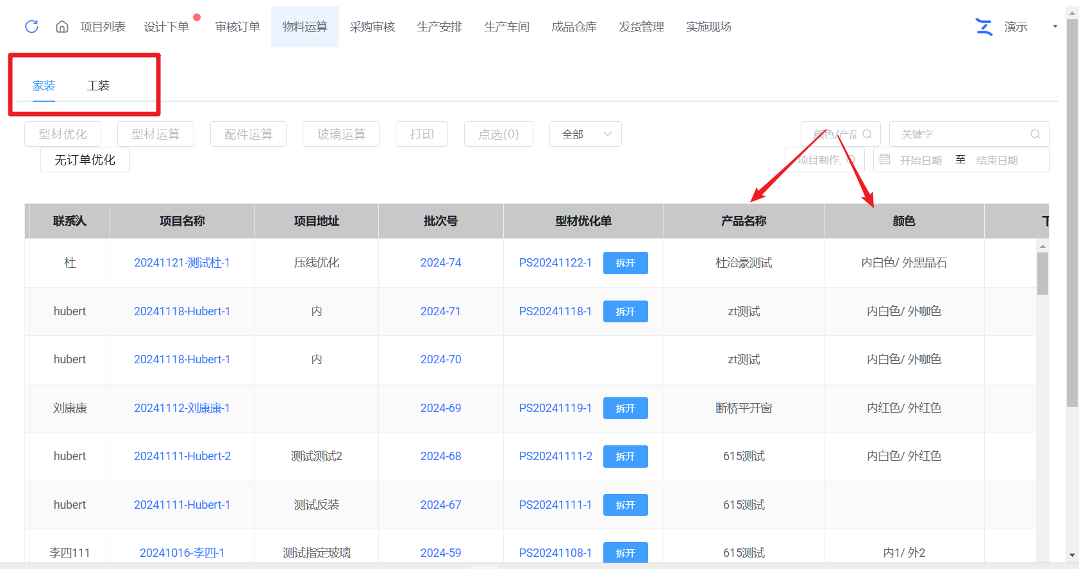Open calendar icon in date range
This screenshot has width=1079, height=569.
coord(885,160)
